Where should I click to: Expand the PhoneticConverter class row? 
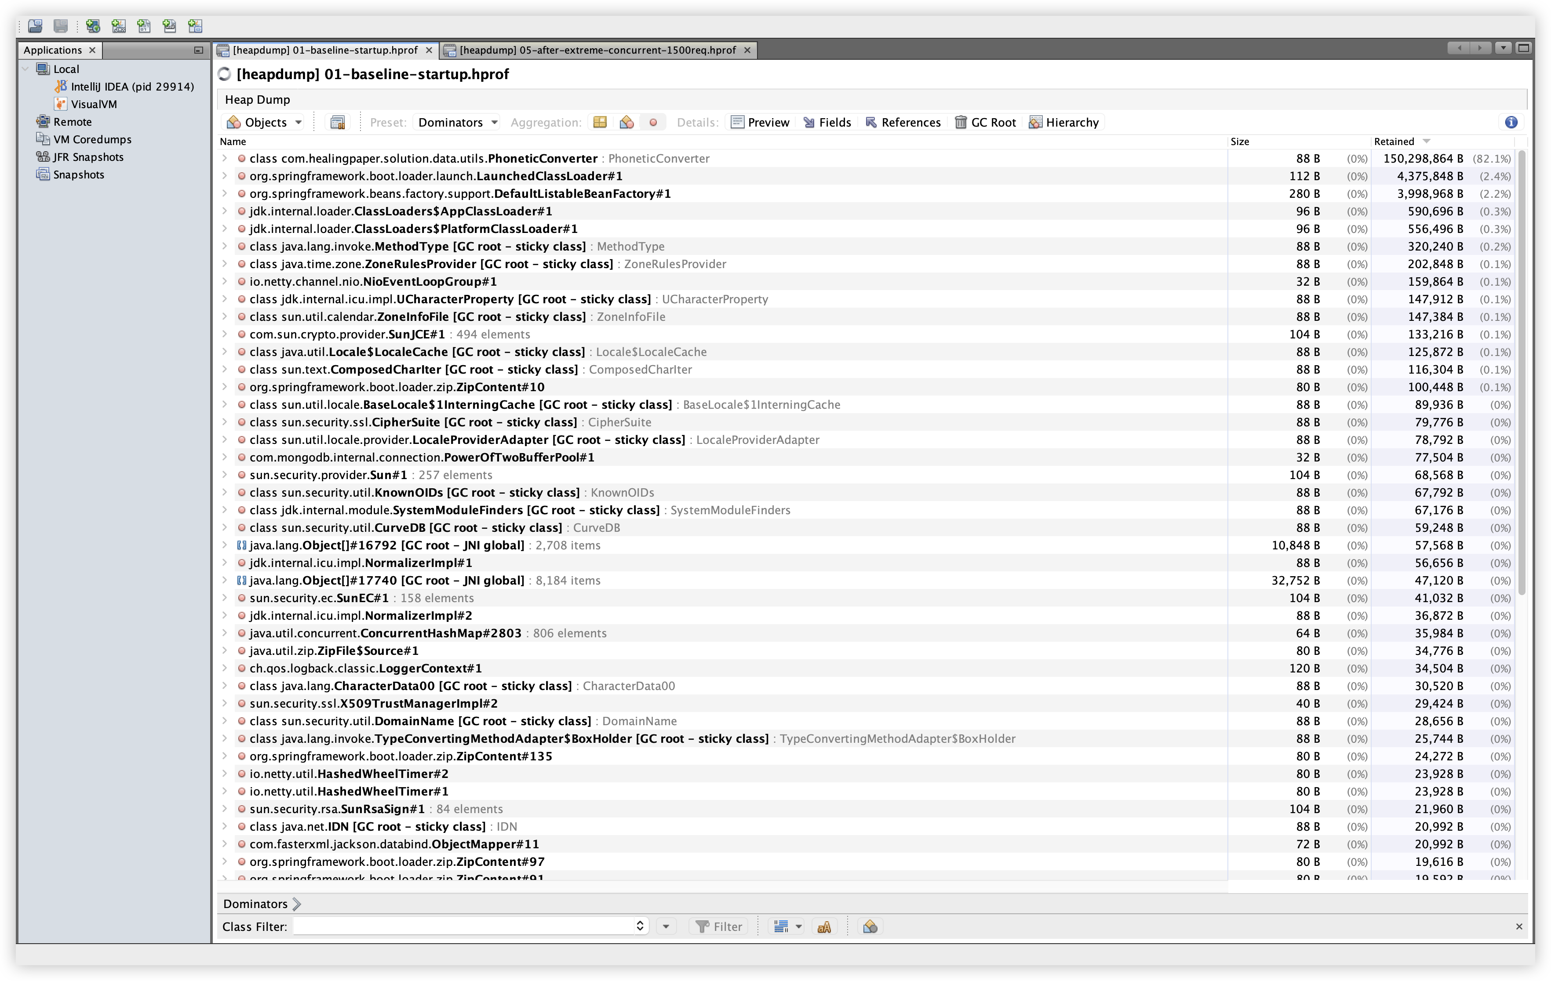pos(225,159)
